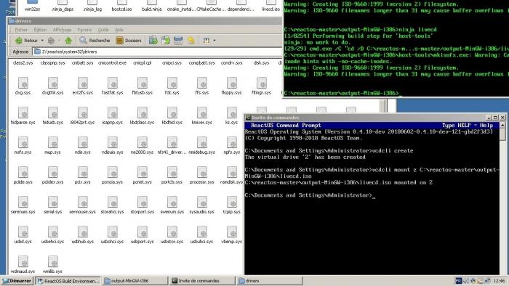Click the forward navigation arrow icon
The width and height of the screenshot is (509, 286).
(51, 41)
